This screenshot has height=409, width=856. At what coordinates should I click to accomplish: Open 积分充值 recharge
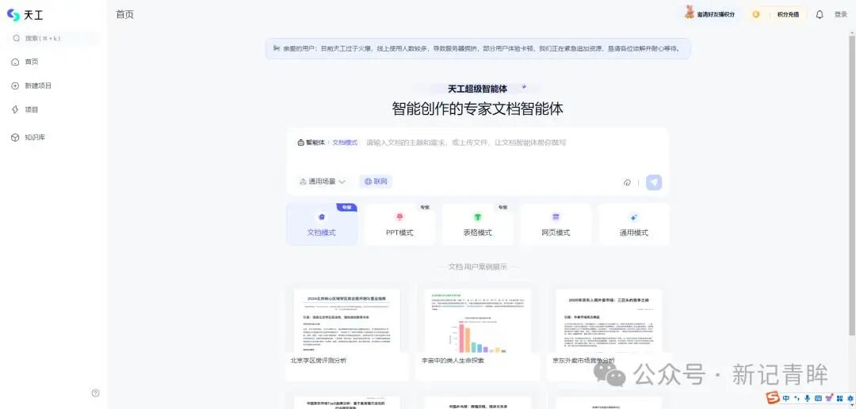pyautogui.click(x=788, y=15)
